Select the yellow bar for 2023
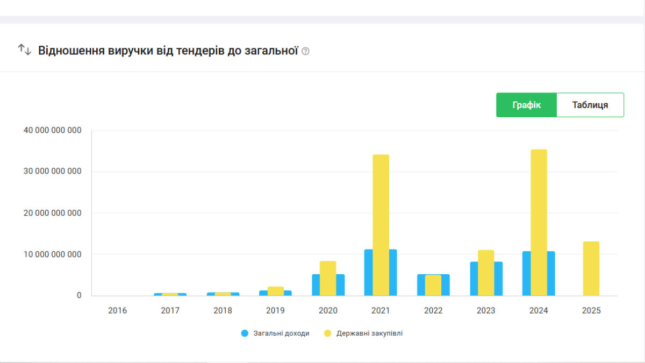This screenshot has width=645, height=363. point(486,273)
